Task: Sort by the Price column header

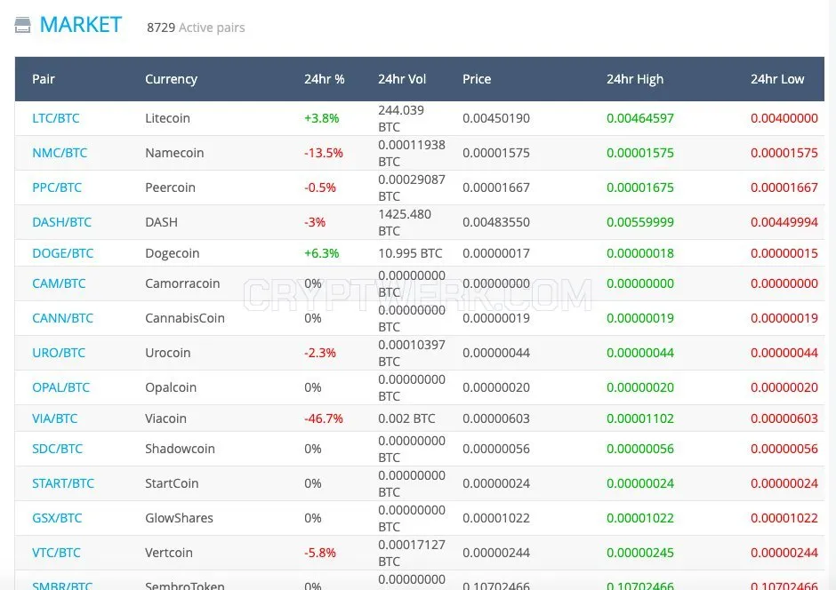Action: [x=477, y=79]
